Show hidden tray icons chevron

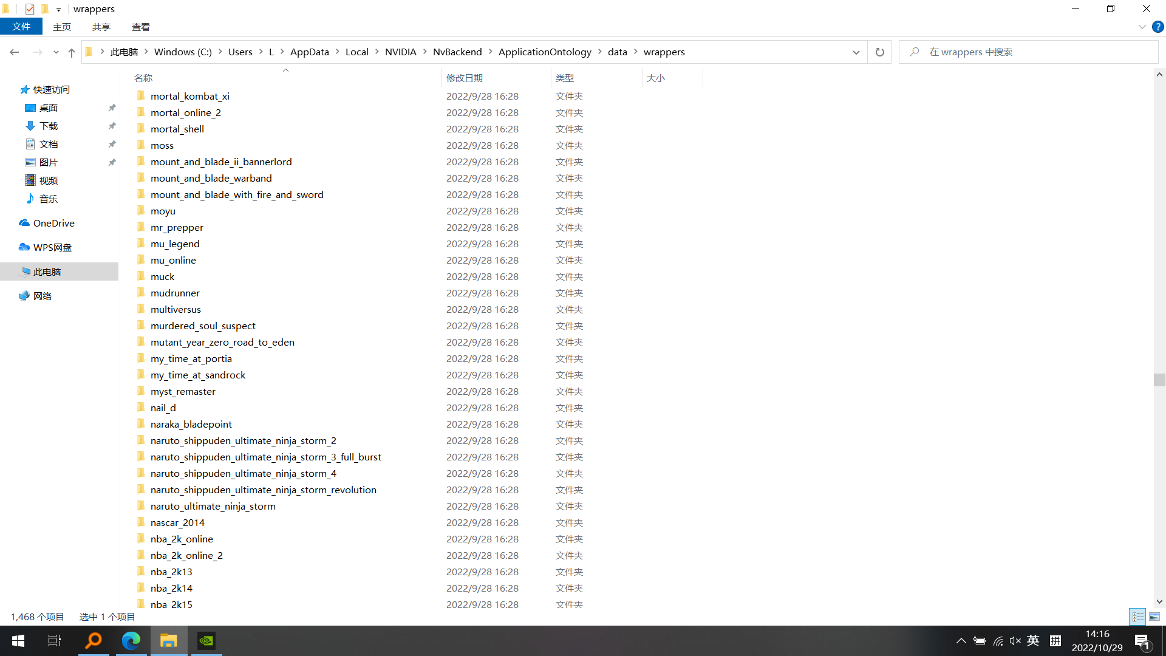click(x=961, y=641)
